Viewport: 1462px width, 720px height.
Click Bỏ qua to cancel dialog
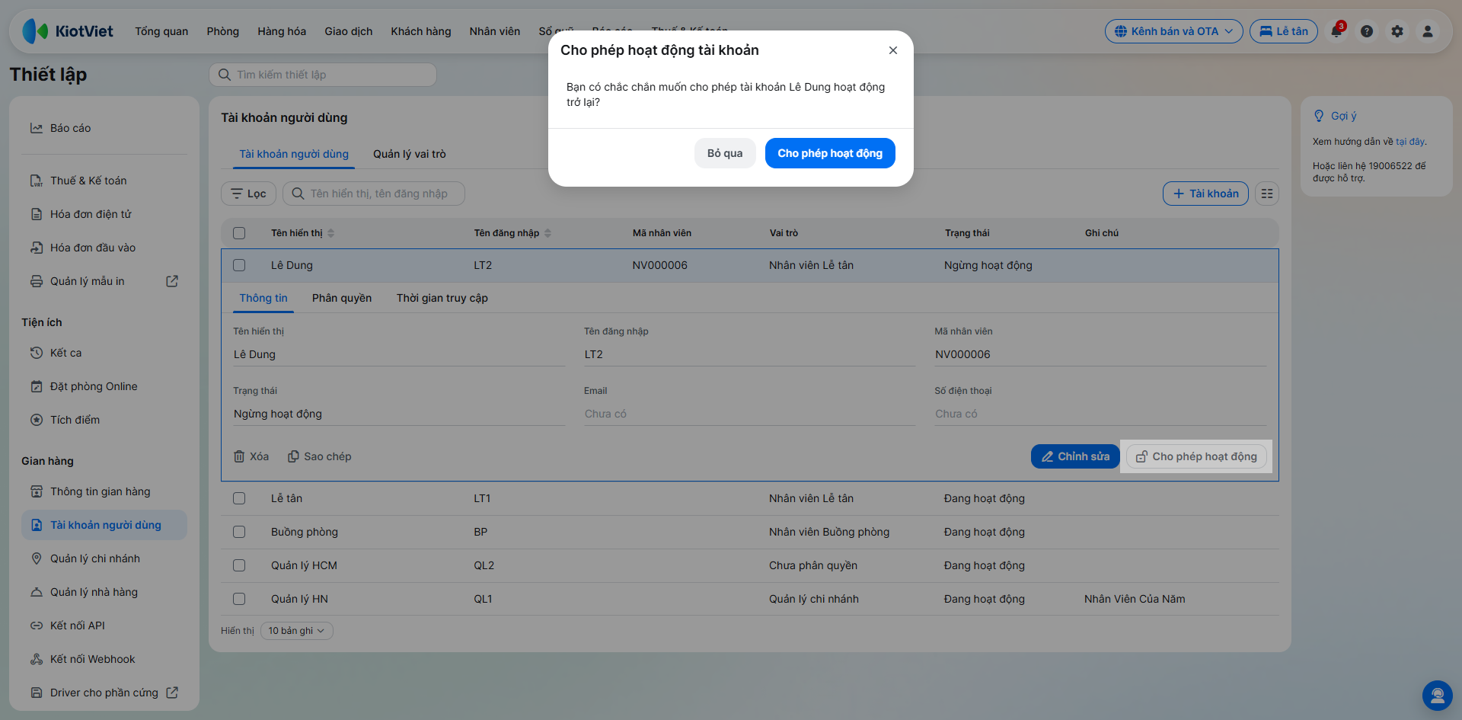click(x=725, y=153)
